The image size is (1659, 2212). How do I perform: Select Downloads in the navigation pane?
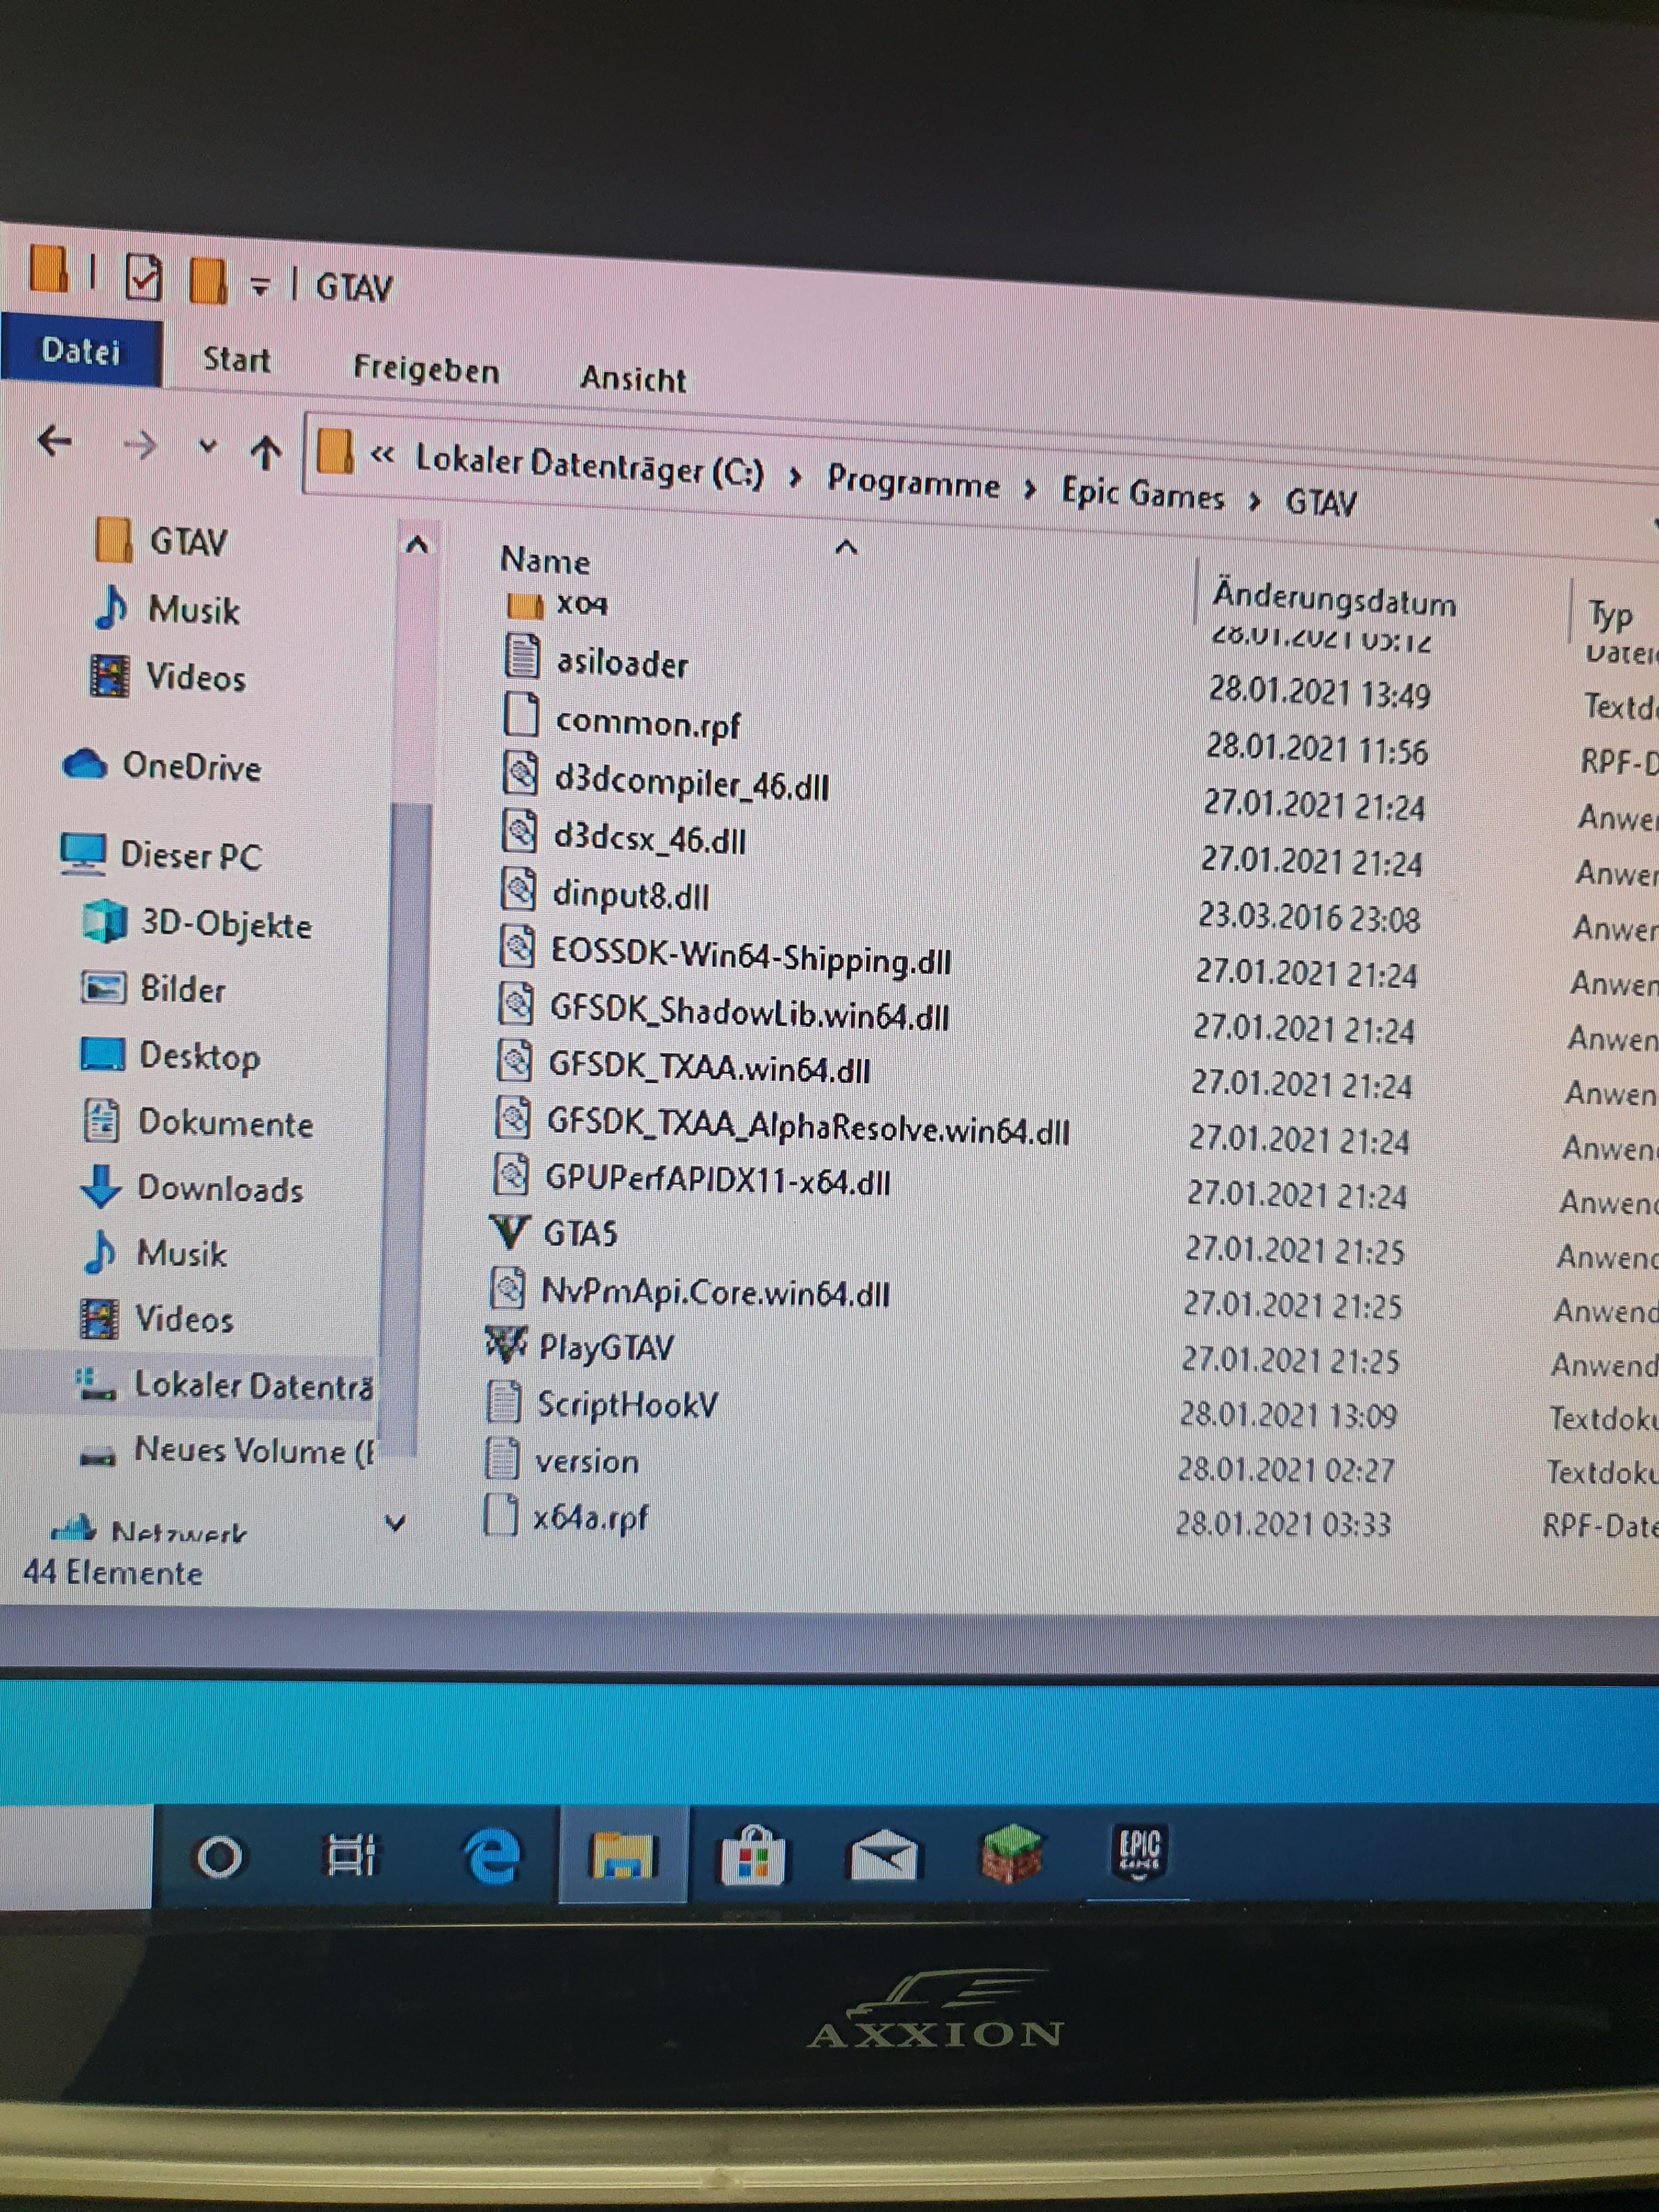pos(220,1189)
